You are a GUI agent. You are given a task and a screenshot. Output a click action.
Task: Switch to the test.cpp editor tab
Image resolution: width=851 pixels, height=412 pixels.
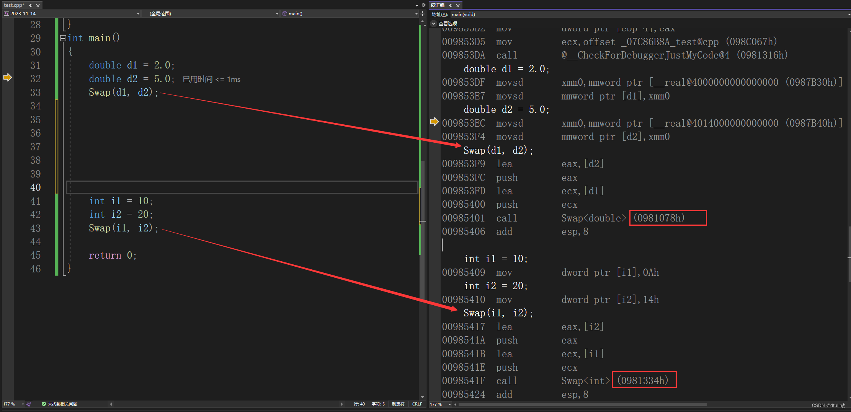click(x=14, y=5)
